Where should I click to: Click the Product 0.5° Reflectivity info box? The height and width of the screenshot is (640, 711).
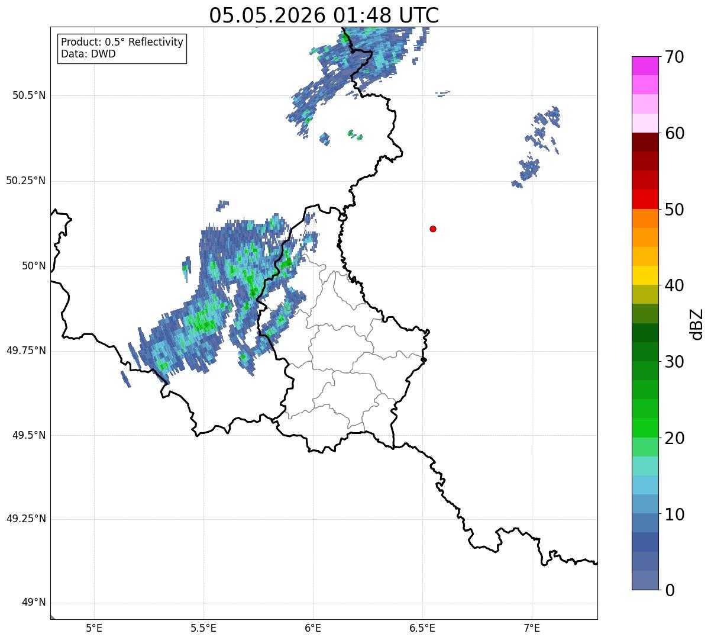[x=122, y=49]
